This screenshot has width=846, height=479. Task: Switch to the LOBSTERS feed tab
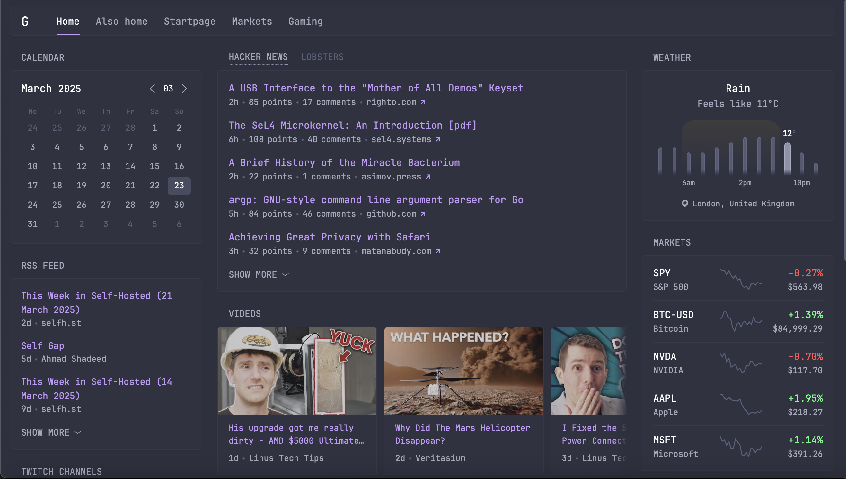pos(323,57)
